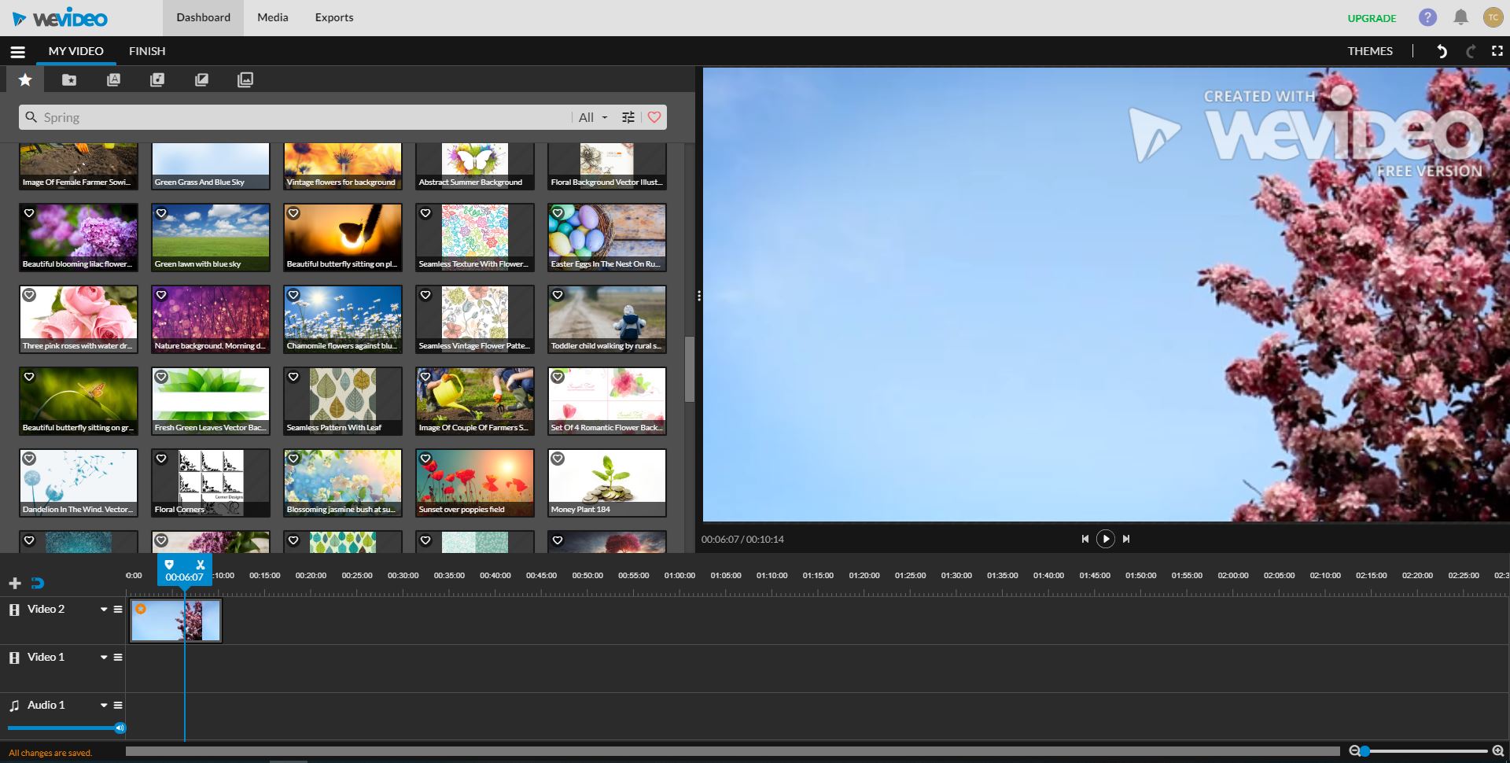Open the TC user account avatar

click(1493, 17)
